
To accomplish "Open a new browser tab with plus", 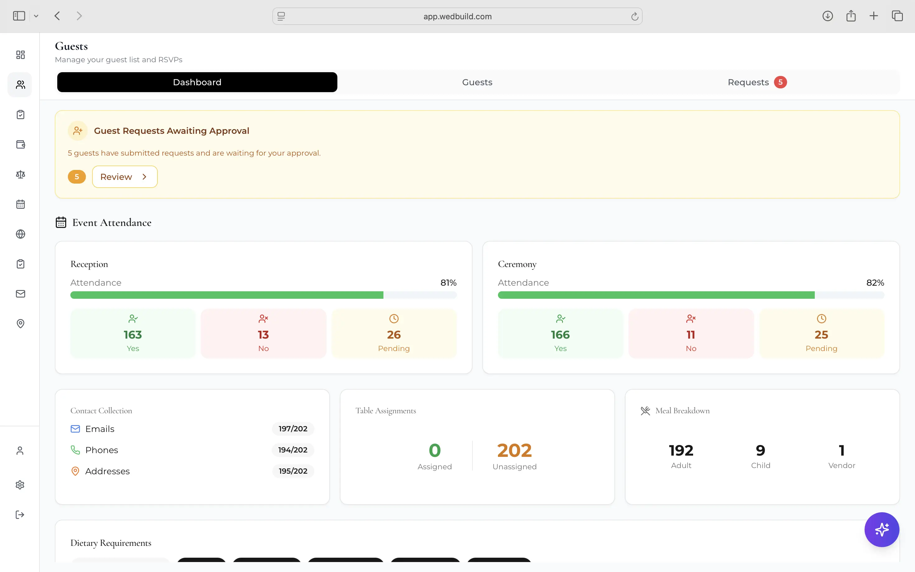I will click(874, 16).
